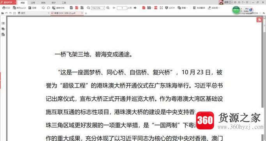Toggle the continuous scrolling layout icon
This screenshot has width=266, height=141.
(x=156, y=8)
